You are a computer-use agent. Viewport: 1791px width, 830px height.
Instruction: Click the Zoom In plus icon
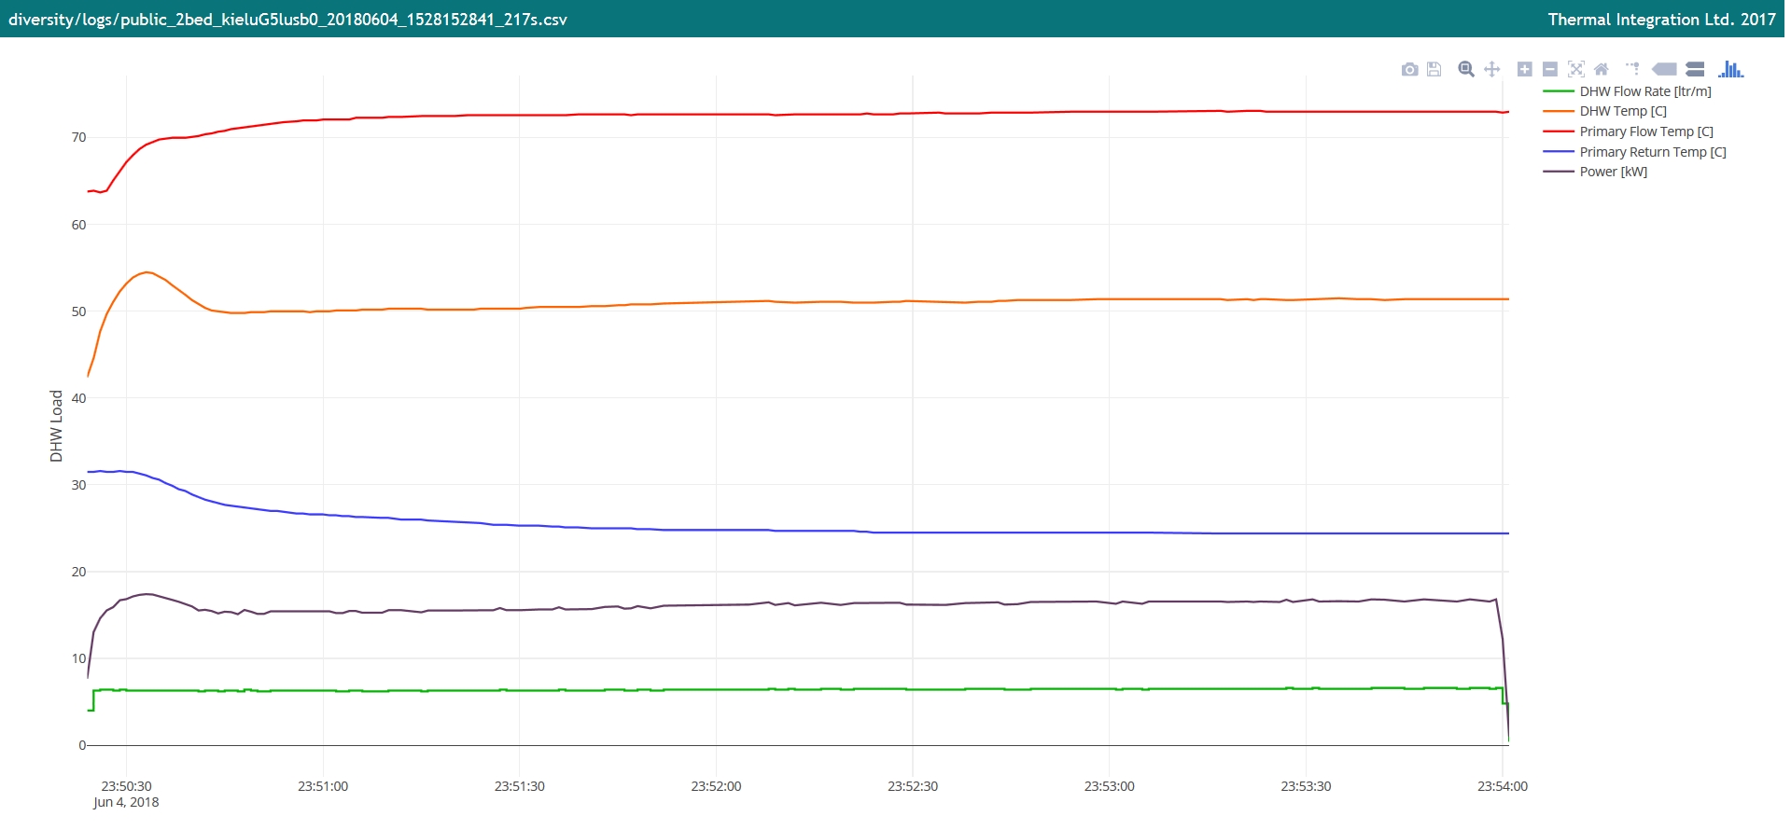click(x=1524, y=69)
